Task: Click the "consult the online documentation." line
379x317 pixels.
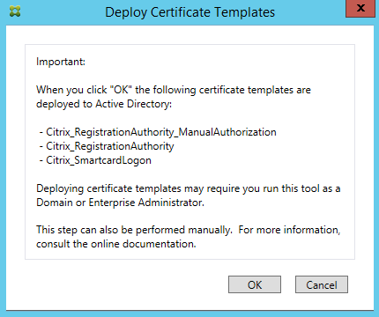Action: click(x=116, y=244)
